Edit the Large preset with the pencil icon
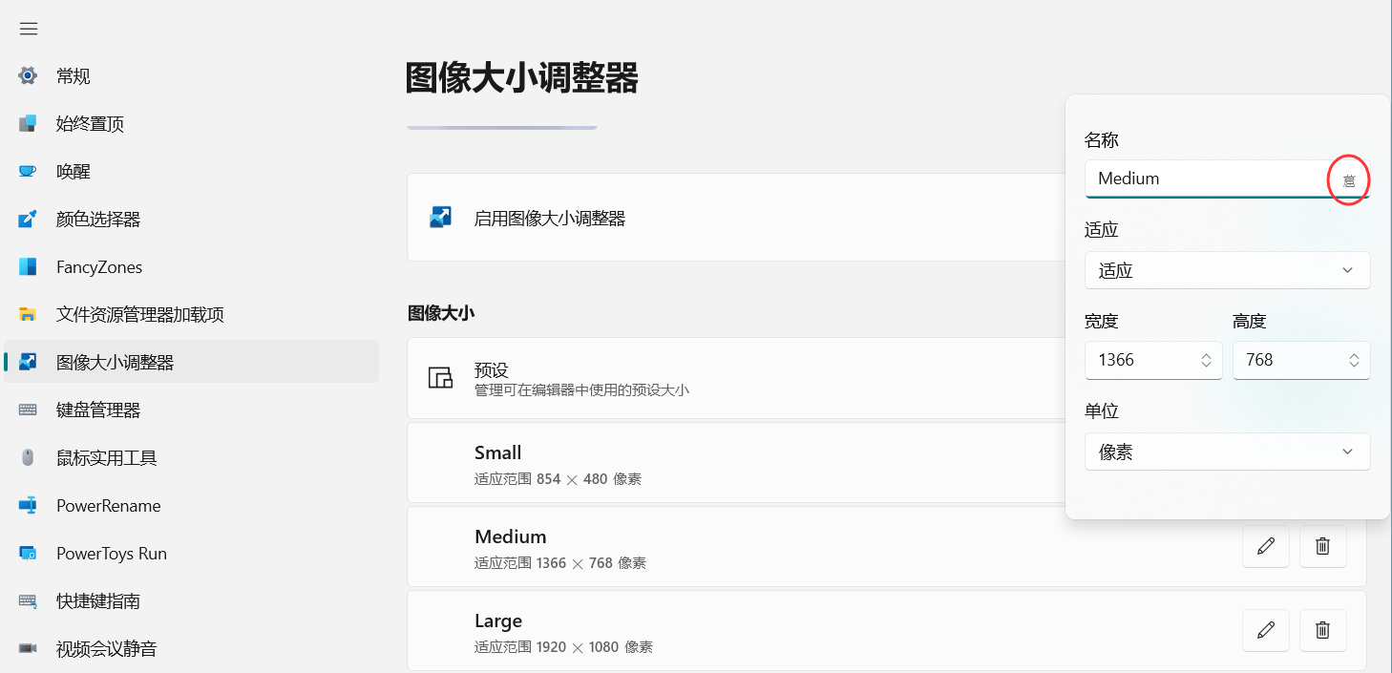1392x673 pixels. (1265, 630)
